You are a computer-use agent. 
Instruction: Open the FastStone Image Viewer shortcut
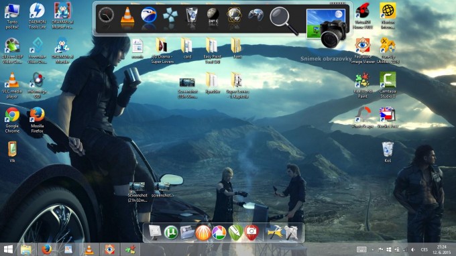[x=363, y=50]
